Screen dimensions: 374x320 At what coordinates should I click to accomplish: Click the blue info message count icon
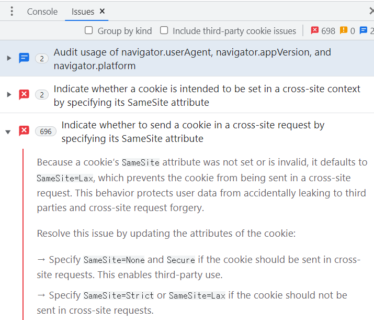tap(363, 30)
